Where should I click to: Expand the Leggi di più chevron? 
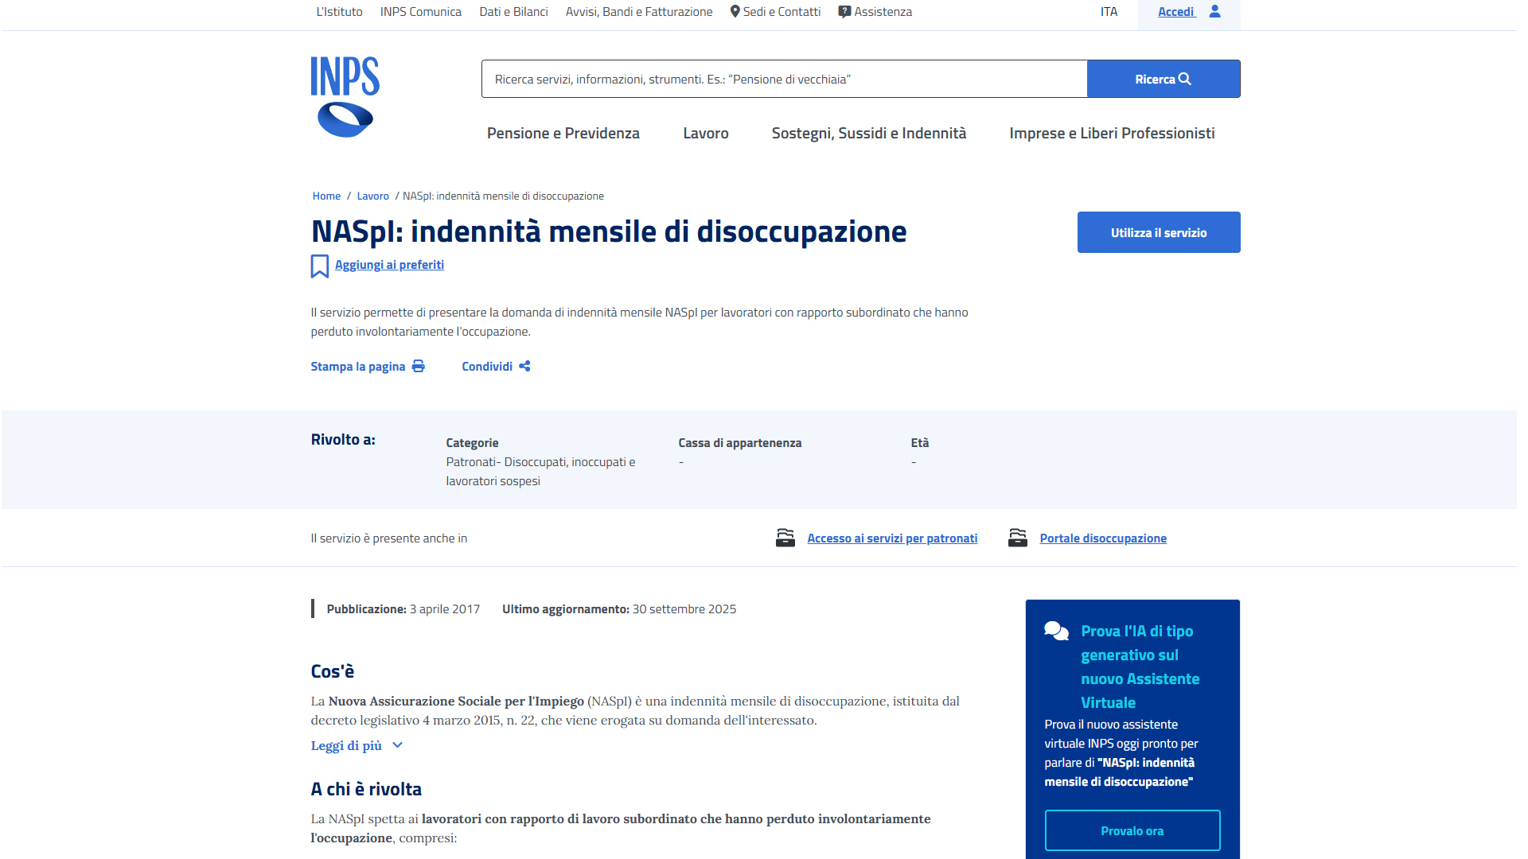(398, 745)
